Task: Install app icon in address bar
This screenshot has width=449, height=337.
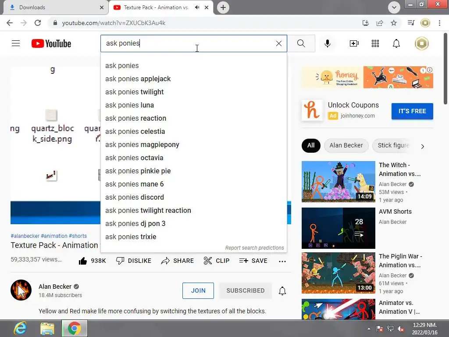Action: point(366,23)
